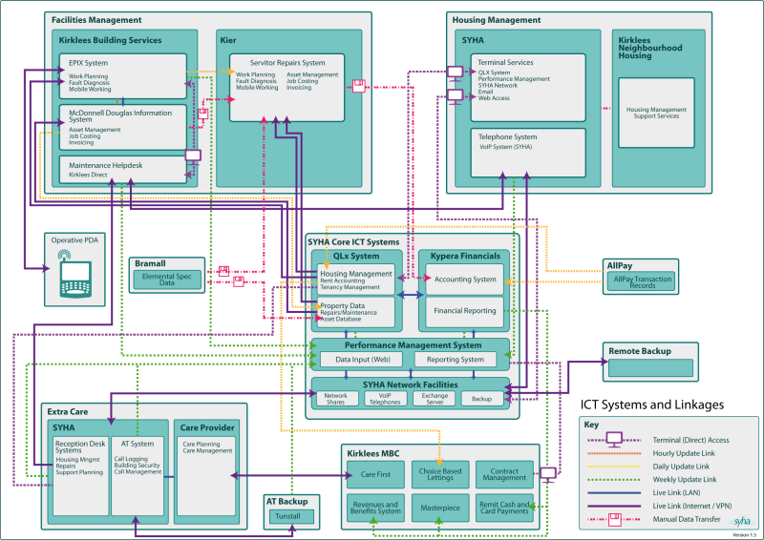Select the Exchange Server box
The height and width of the screenshot is (540, 764).
pos(435,399)
